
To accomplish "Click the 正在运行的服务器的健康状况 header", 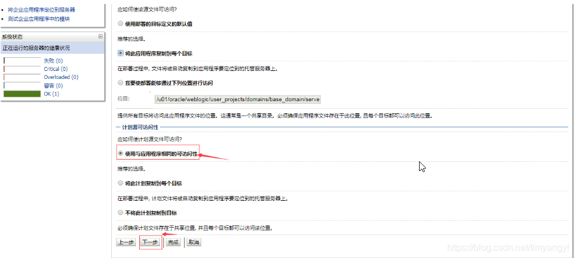I will point(36,48).
